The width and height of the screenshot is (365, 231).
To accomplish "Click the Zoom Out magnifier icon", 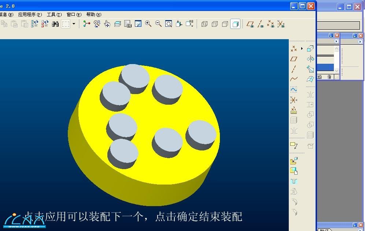I will (158, 24).
